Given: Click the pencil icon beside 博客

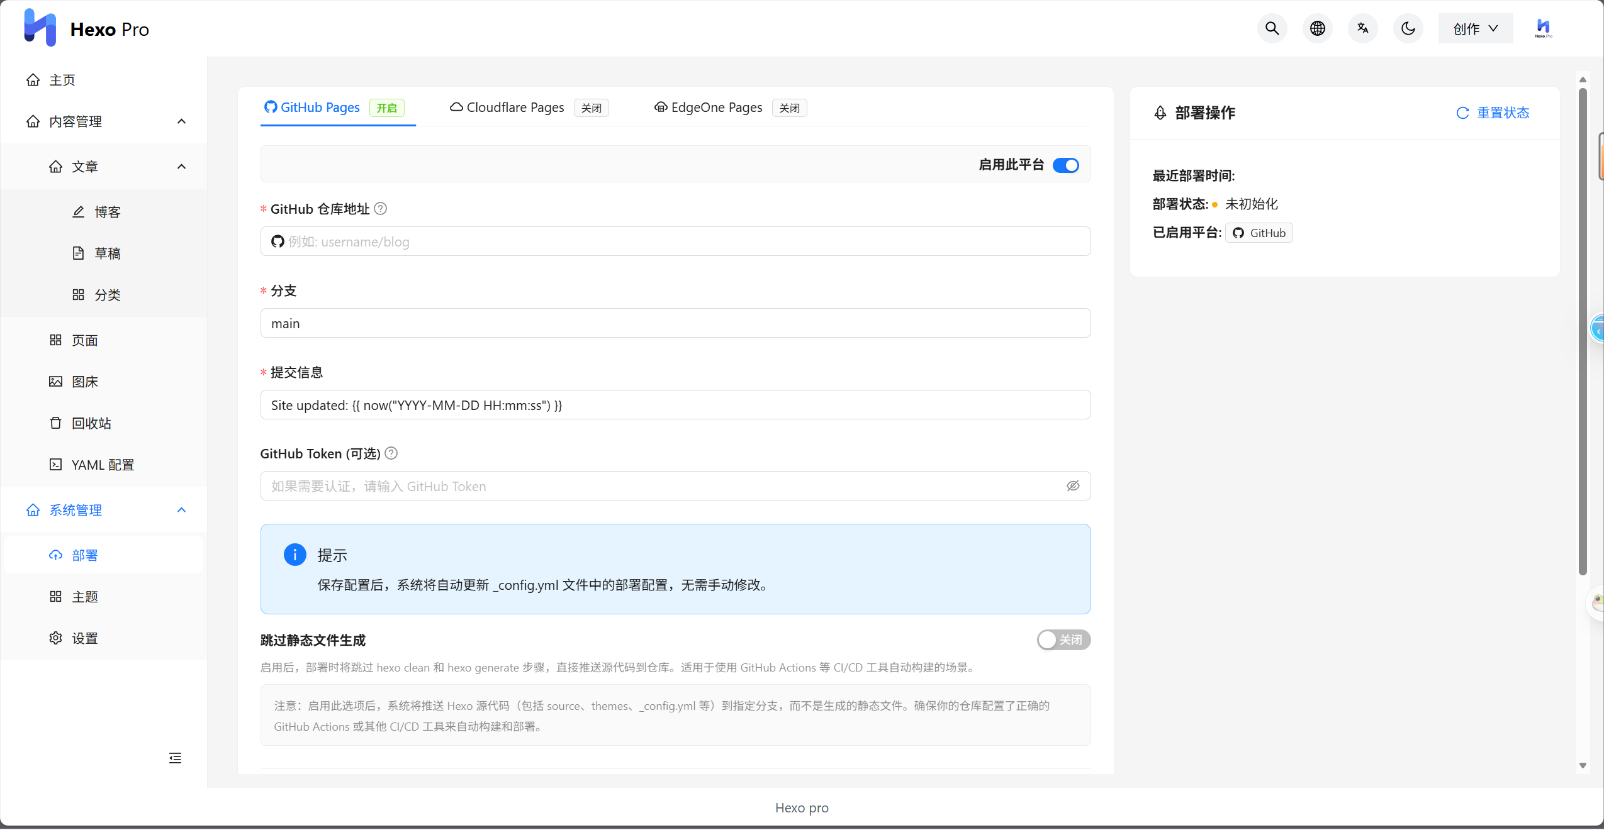Looking at the screenshot, I should [x=78, y=212].
